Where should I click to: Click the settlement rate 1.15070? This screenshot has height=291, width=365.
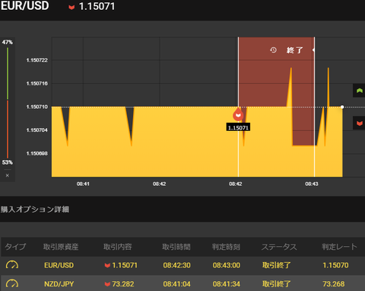335,265
